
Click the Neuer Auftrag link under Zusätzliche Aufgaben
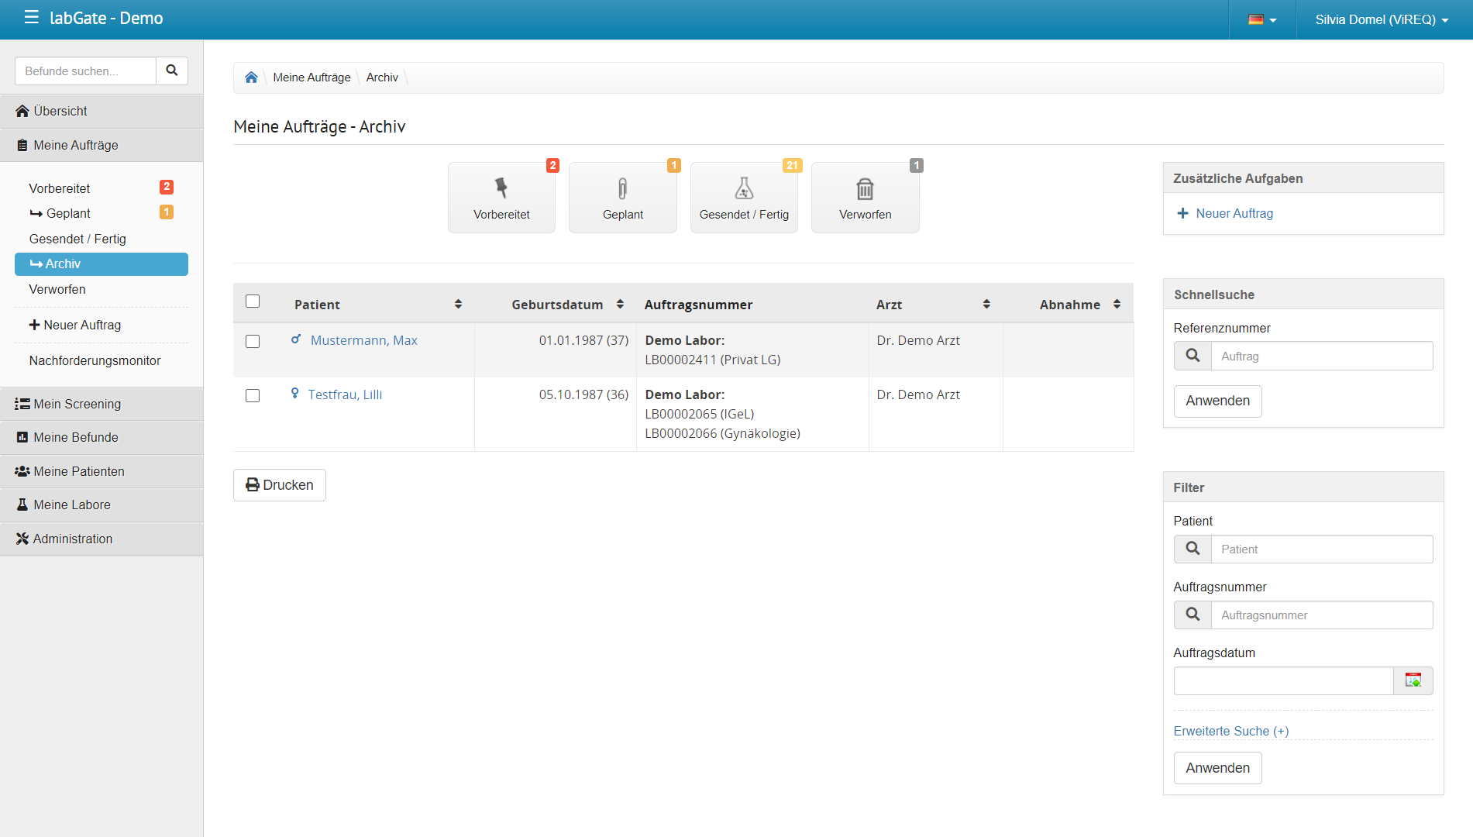[x=1234, y=213]
